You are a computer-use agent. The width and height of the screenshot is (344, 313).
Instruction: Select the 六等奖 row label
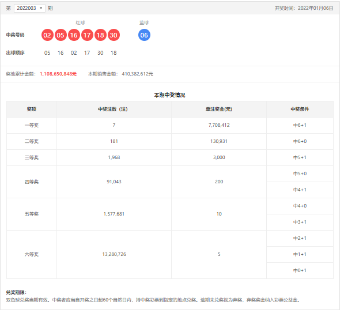point(32,254)
